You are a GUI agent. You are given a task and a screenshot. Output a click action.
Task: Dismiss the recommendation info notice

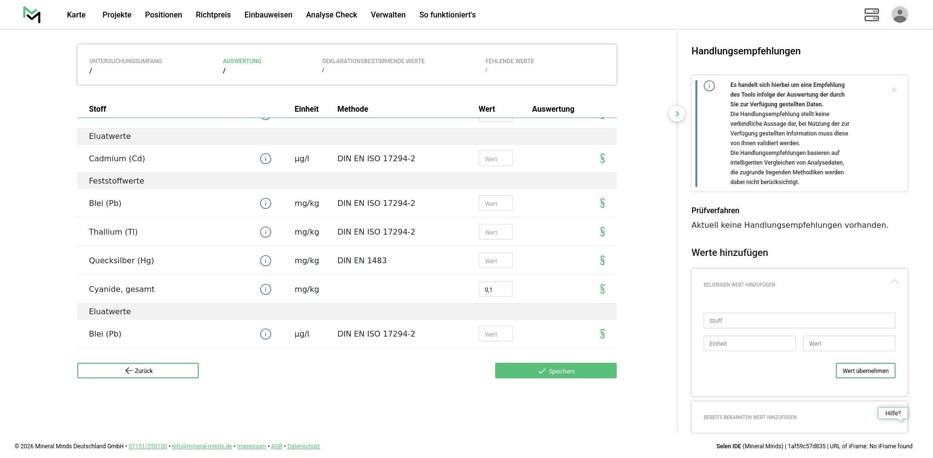(x=894, y=90)
